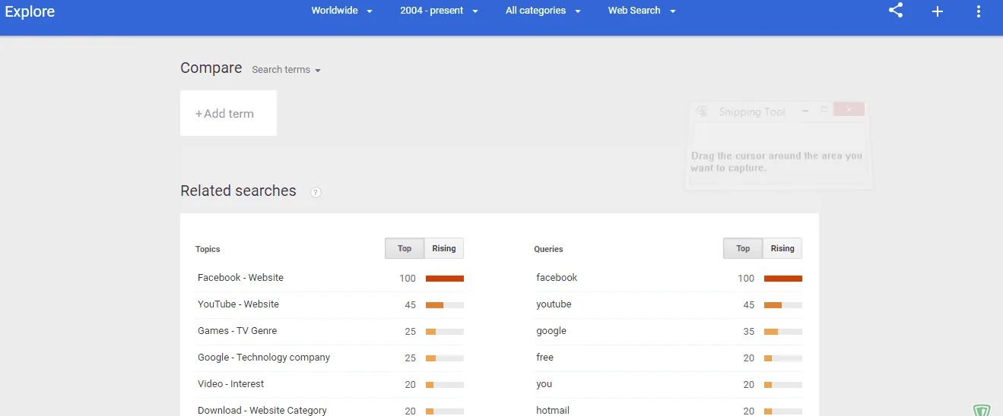Select the Top tab under Topics
1003x416 pixels.
click(405, 248)
